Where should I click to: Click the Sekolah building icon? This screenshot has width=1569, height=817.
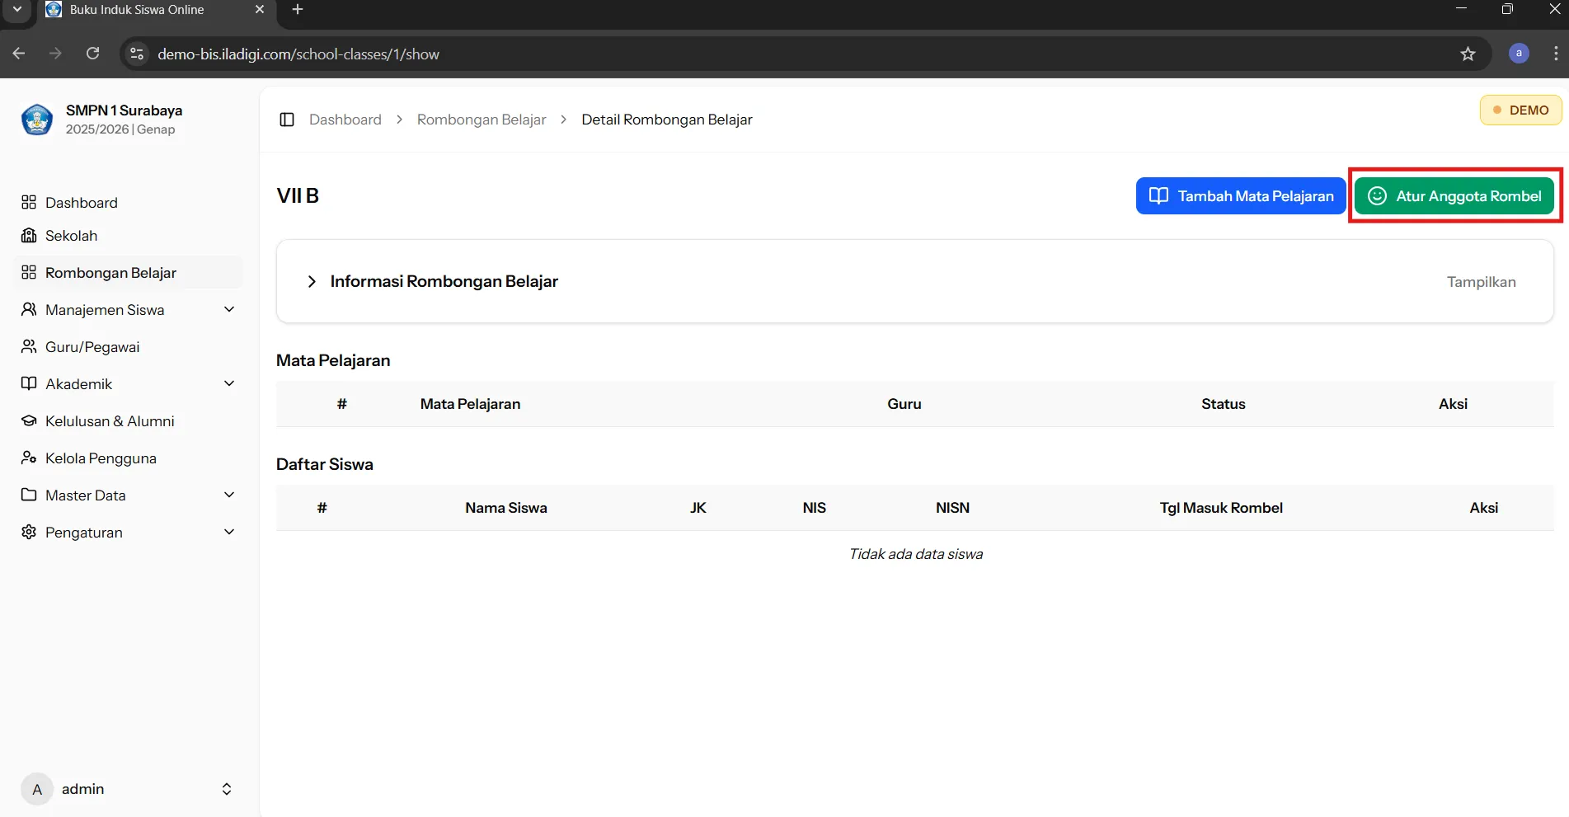(x=29, y=235)
